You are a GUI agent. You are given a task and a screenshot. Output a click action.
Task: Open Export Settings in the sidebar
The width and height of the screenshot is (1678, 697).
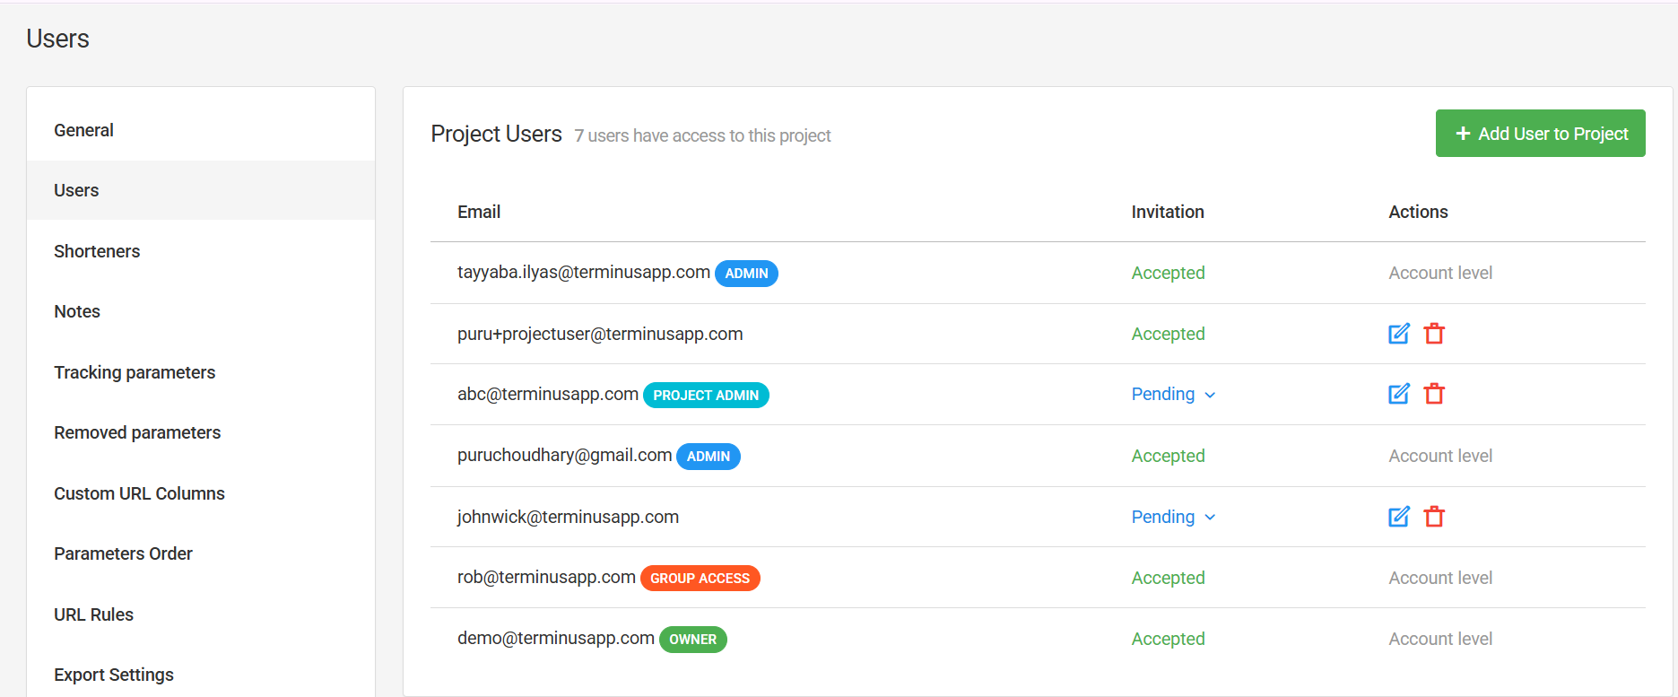tap(201, 675)
